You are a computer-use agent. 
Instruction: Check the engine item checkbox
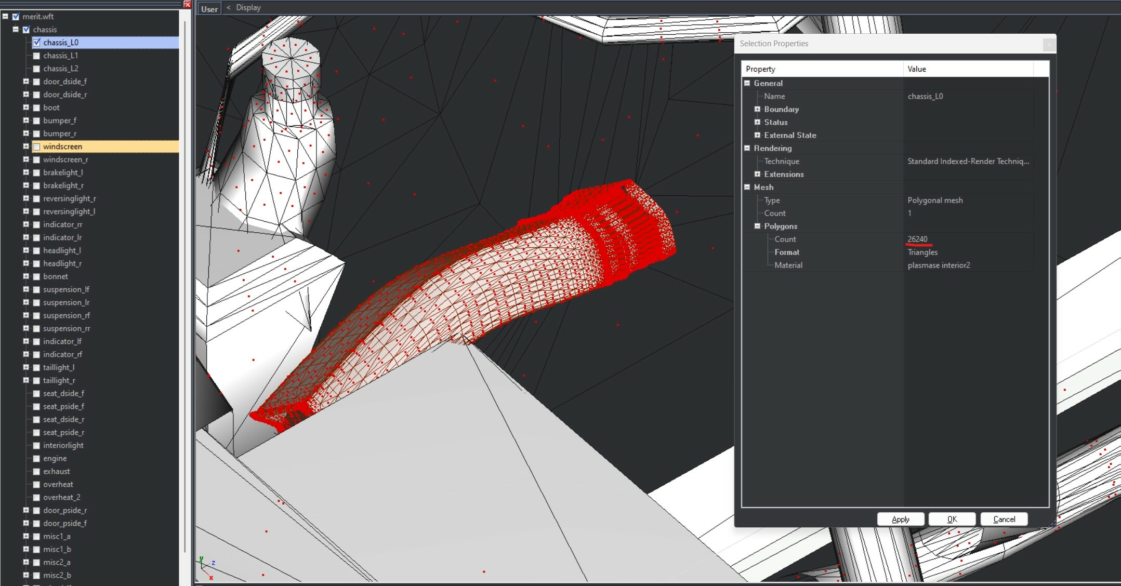tap(37, 459)
